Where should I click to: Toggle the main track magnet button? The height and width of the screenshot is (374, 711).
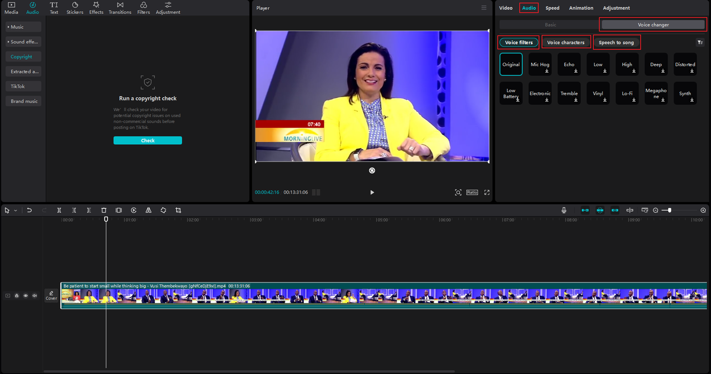(585, 210)
